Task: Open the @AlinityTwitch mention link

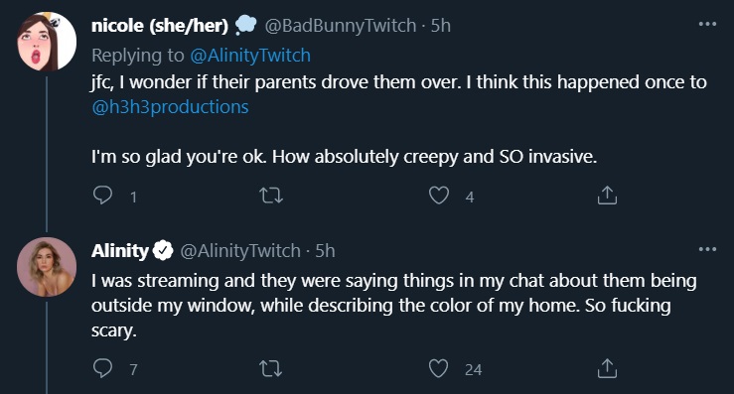Action: pos(250,56)
